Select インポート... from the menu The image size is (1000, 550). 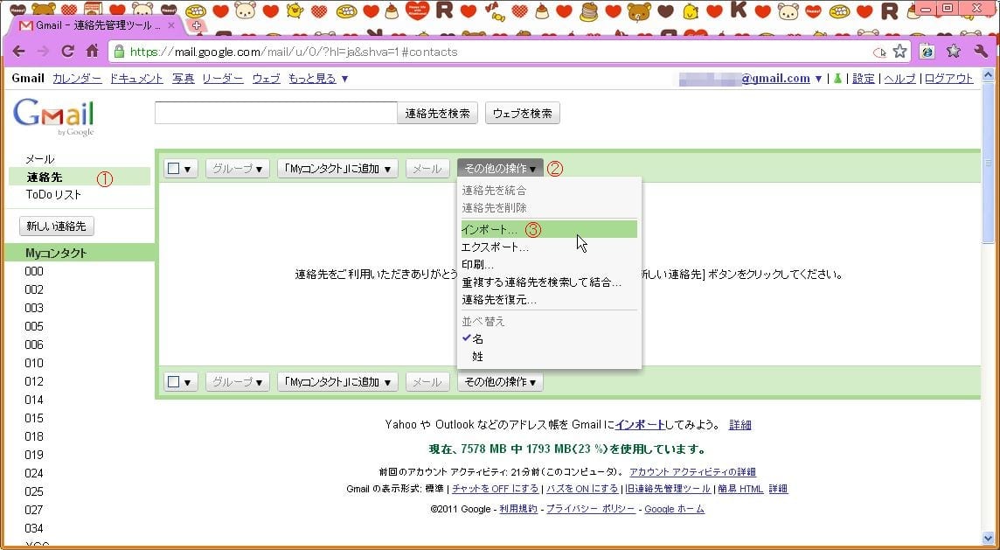(490, 229)
